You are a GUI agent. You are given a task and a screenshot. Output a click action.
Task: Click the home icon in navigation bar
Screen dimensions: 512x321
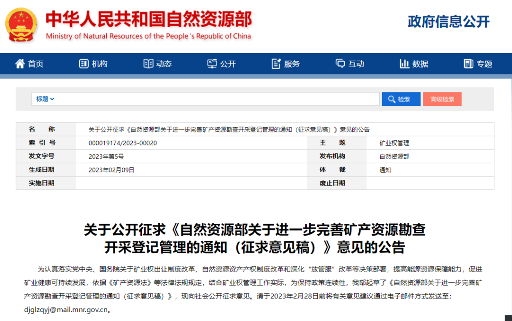click(x=20, y=63)
